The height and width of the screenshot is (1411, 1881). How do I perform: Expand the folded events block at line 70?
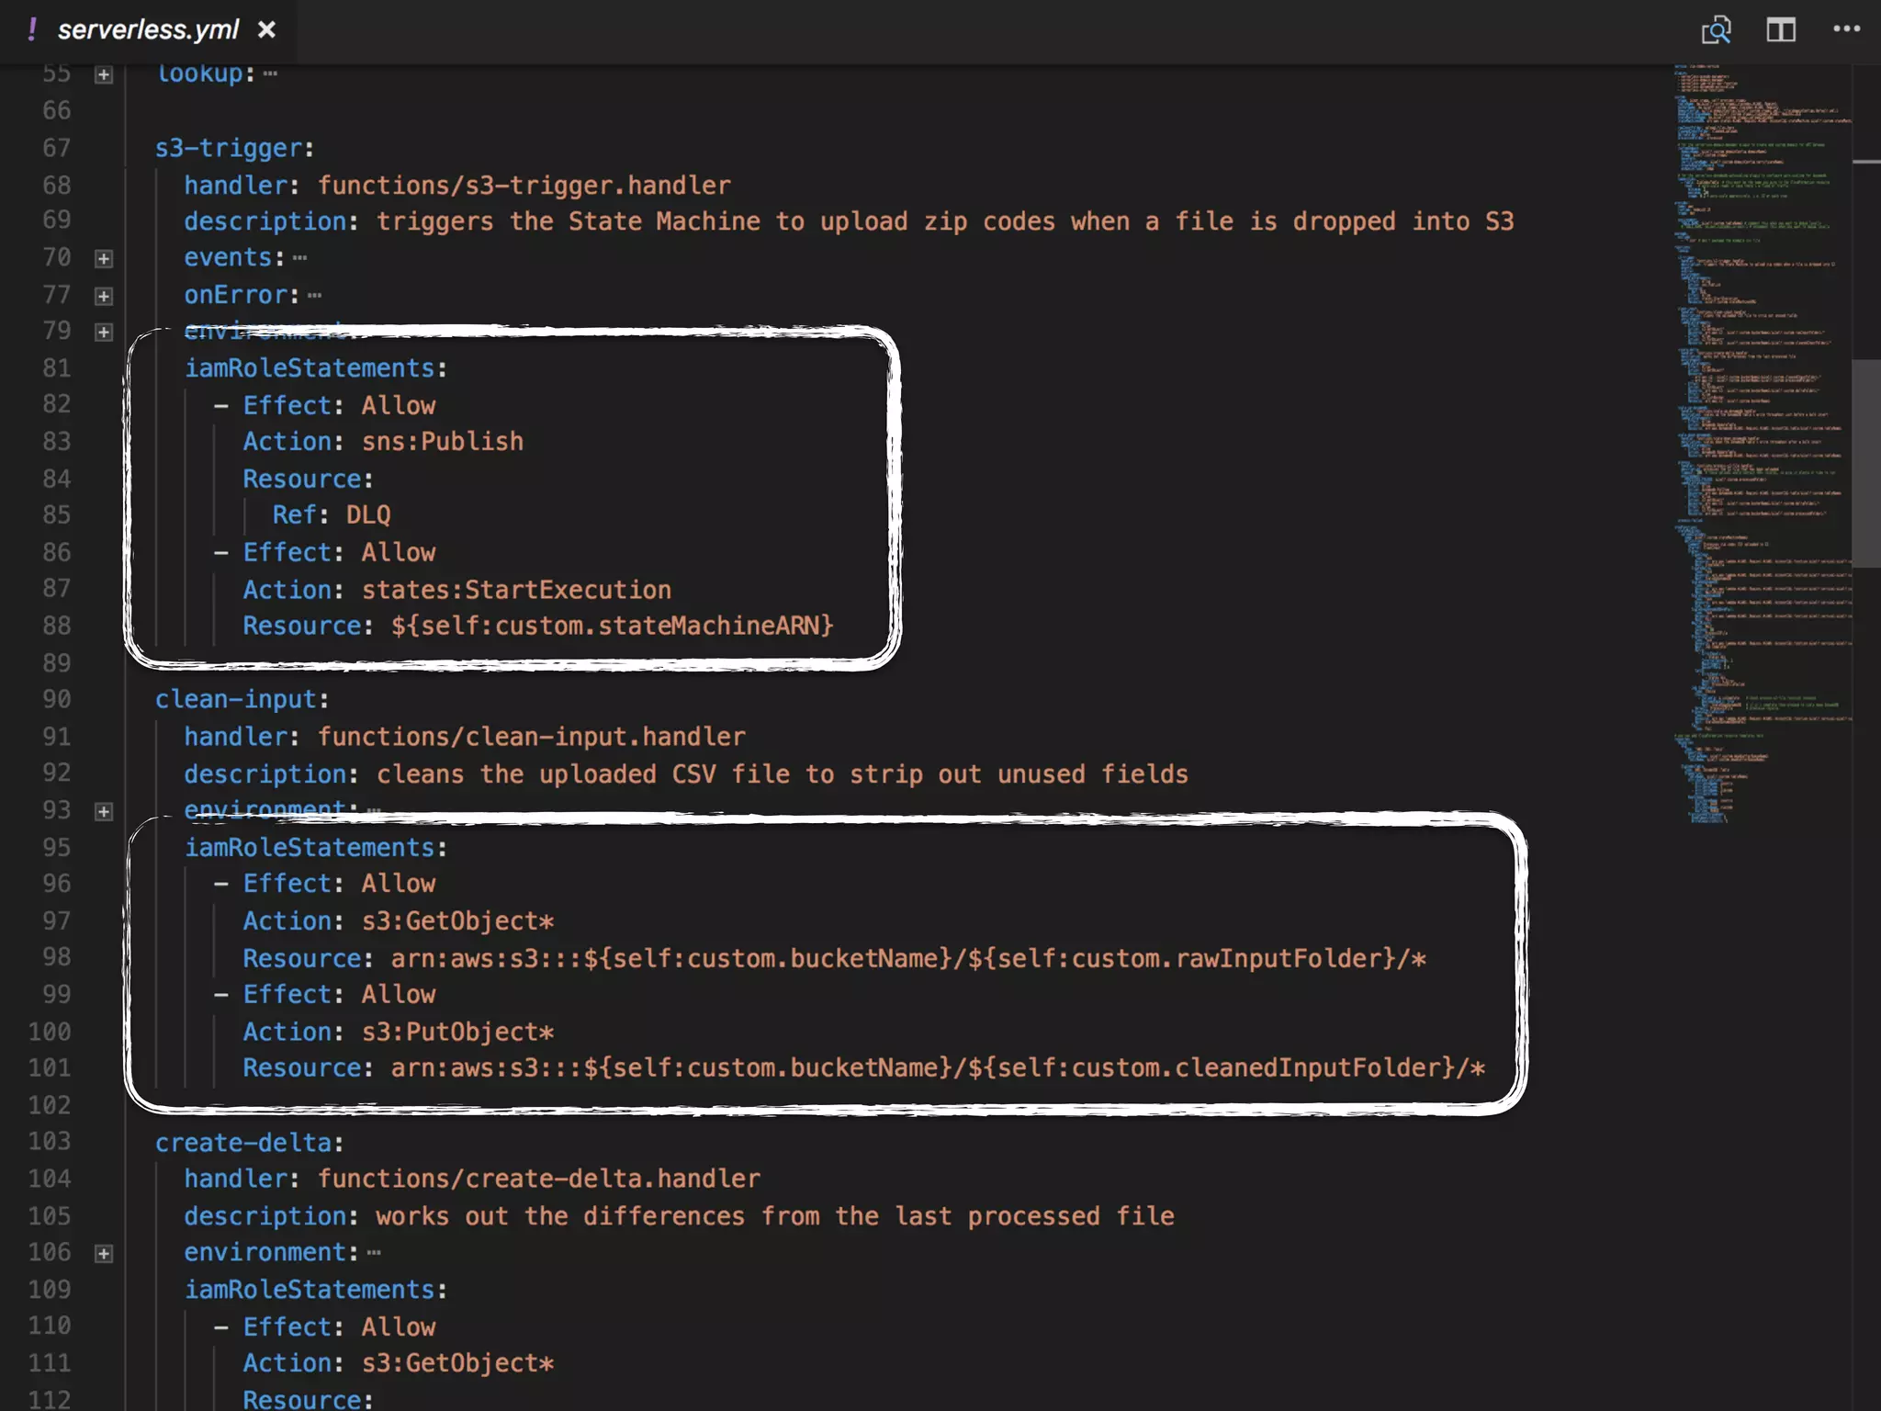pos(104,259)
